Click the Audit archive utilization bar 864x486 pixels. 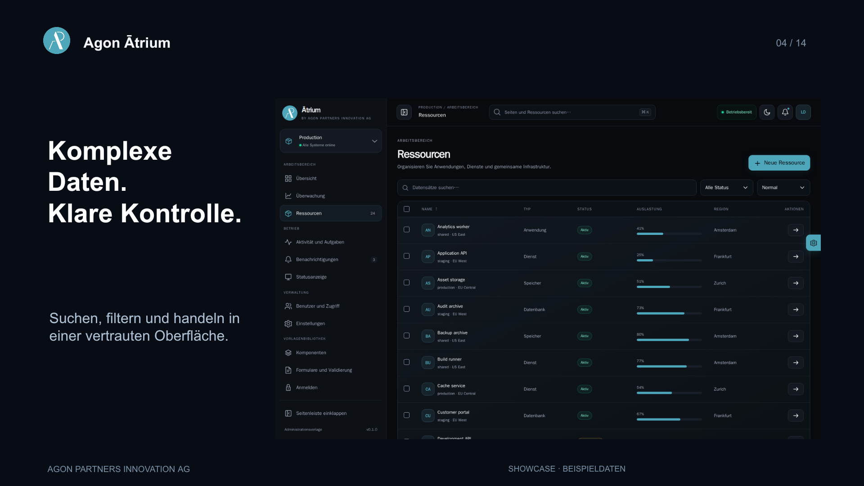tap(669, 313)
